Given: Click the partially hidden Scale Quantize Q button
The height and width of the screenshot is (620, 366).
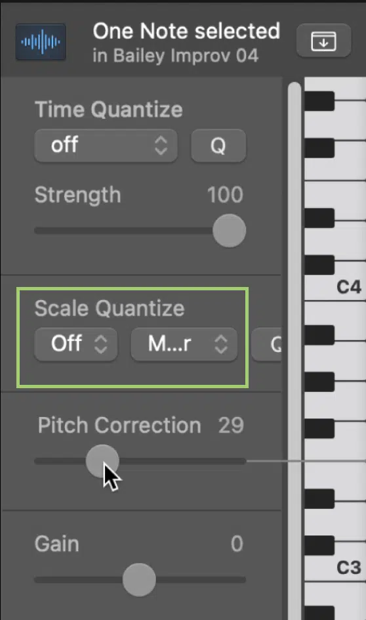Looking at the screenshot, I should pos(267,344).
